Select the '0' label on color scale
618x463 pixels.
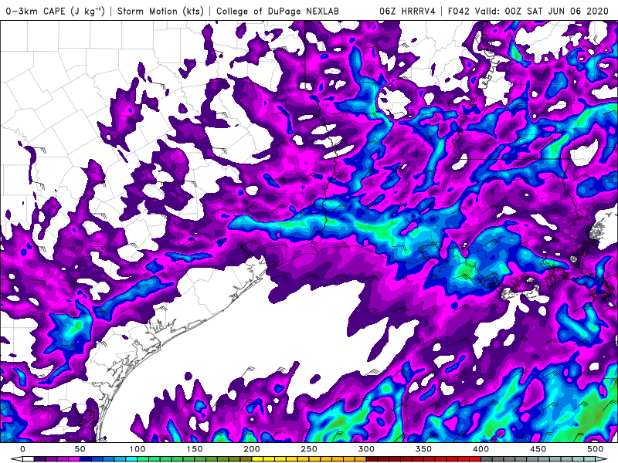click(x=22, y=449)
